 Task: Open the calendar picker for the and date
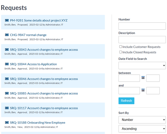click(x=143, y=90)
